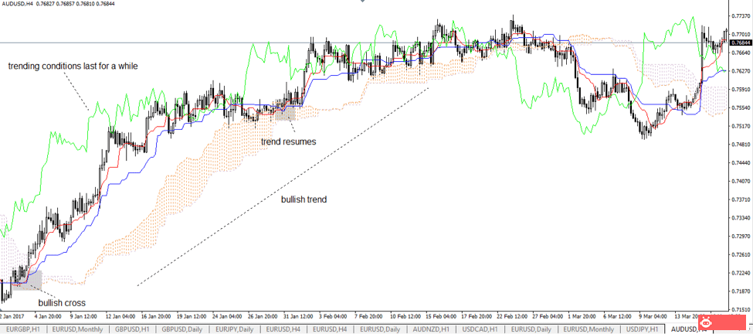The width and height of the screenshot is (753, 334).
Task: Switch to the EURGBP,H1 chart tab
Action: 22,329
